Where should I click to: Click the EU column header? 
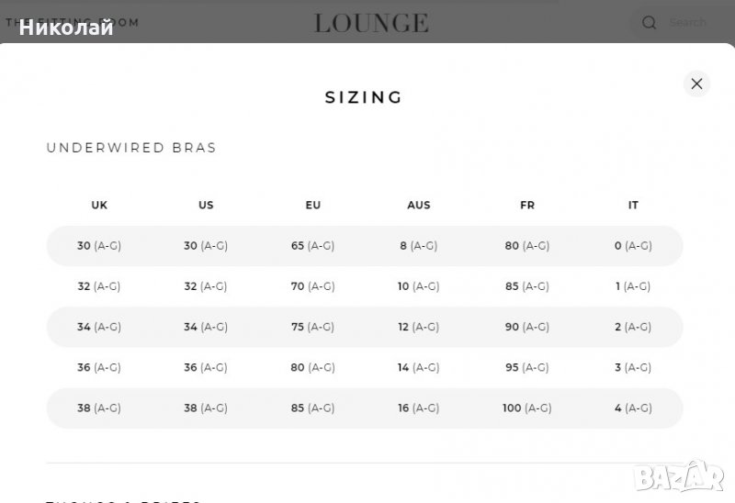pos(313,206)
